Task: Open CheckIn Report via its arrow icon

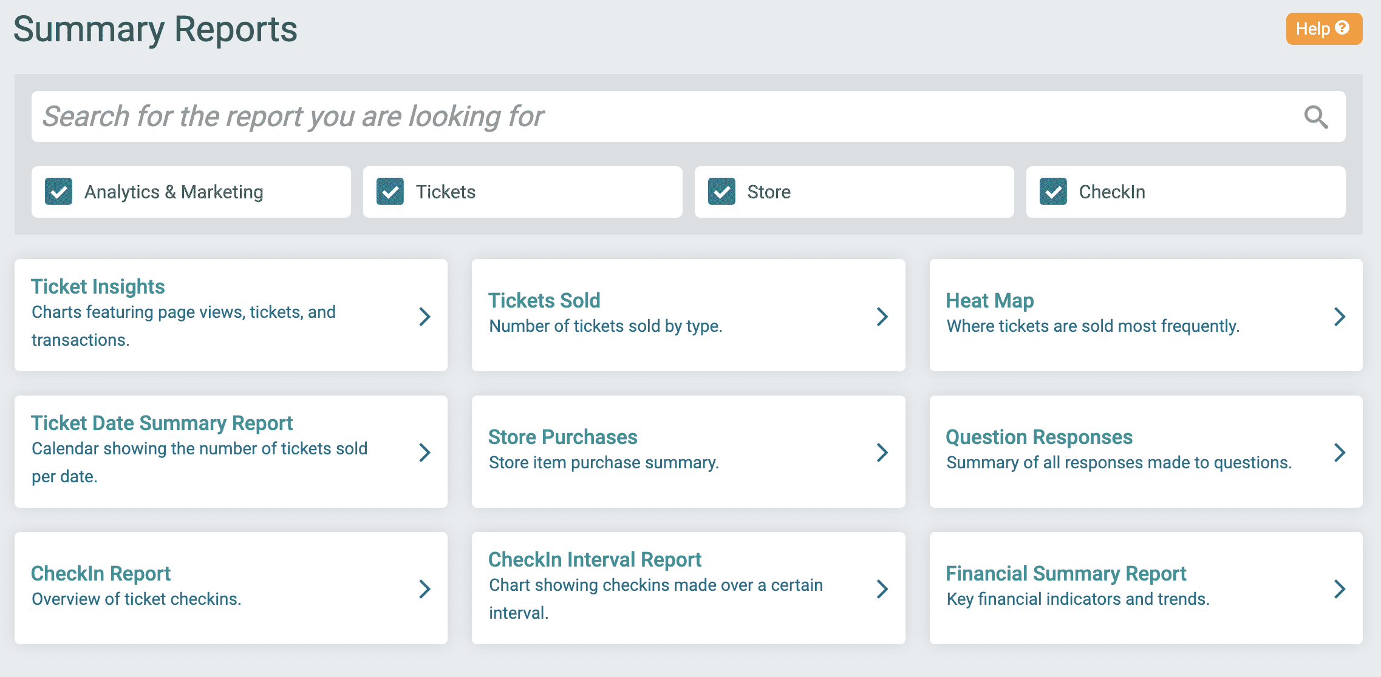Action: [425, 588]
